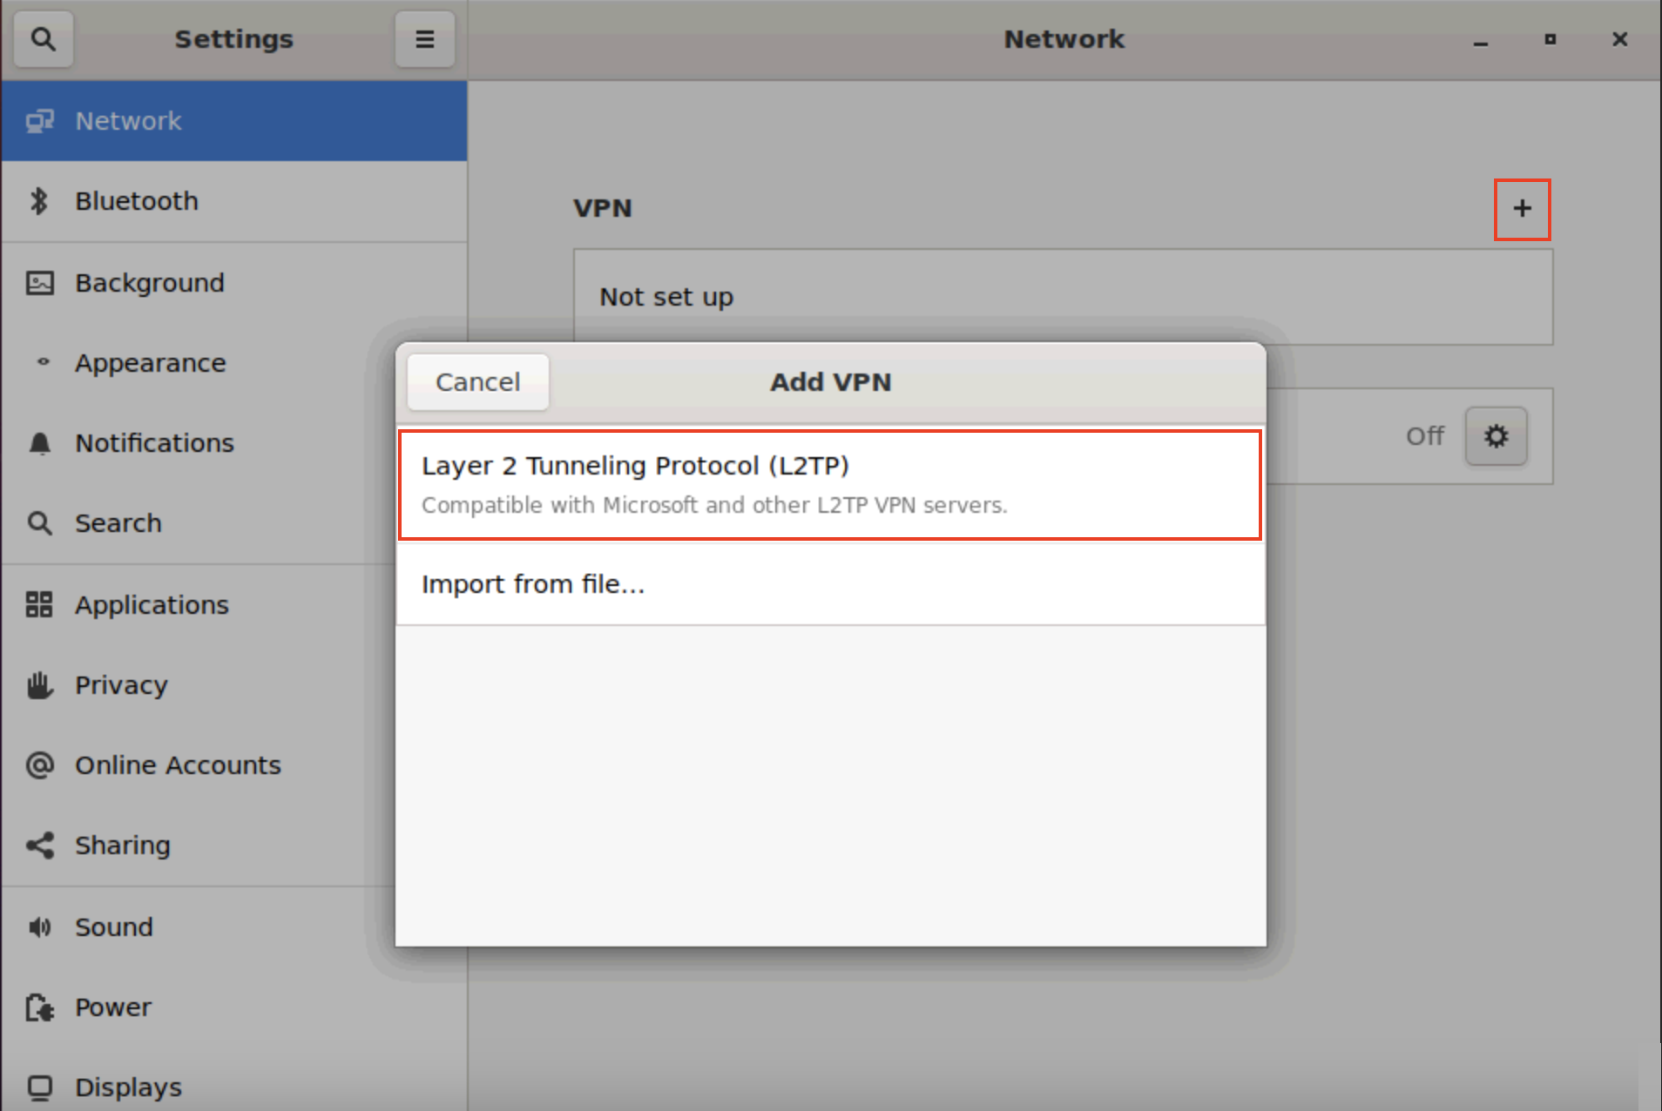The height and width of the screenshot is (1111, 1662).
Task: Open Background settings panel
Action: pyautogui.click(x=234, y=283)
